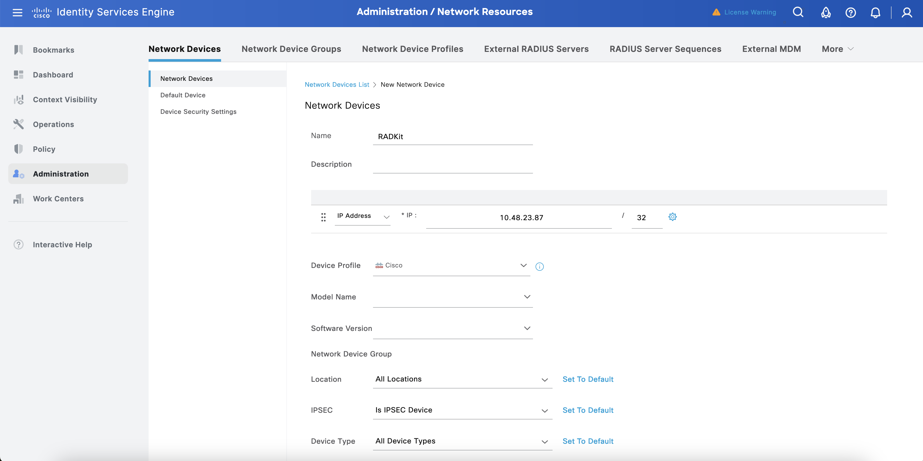Image resolution: width=923 pixels, height=461 pixels.
Task: Open the help question mark icon
Action: [851, 13]
